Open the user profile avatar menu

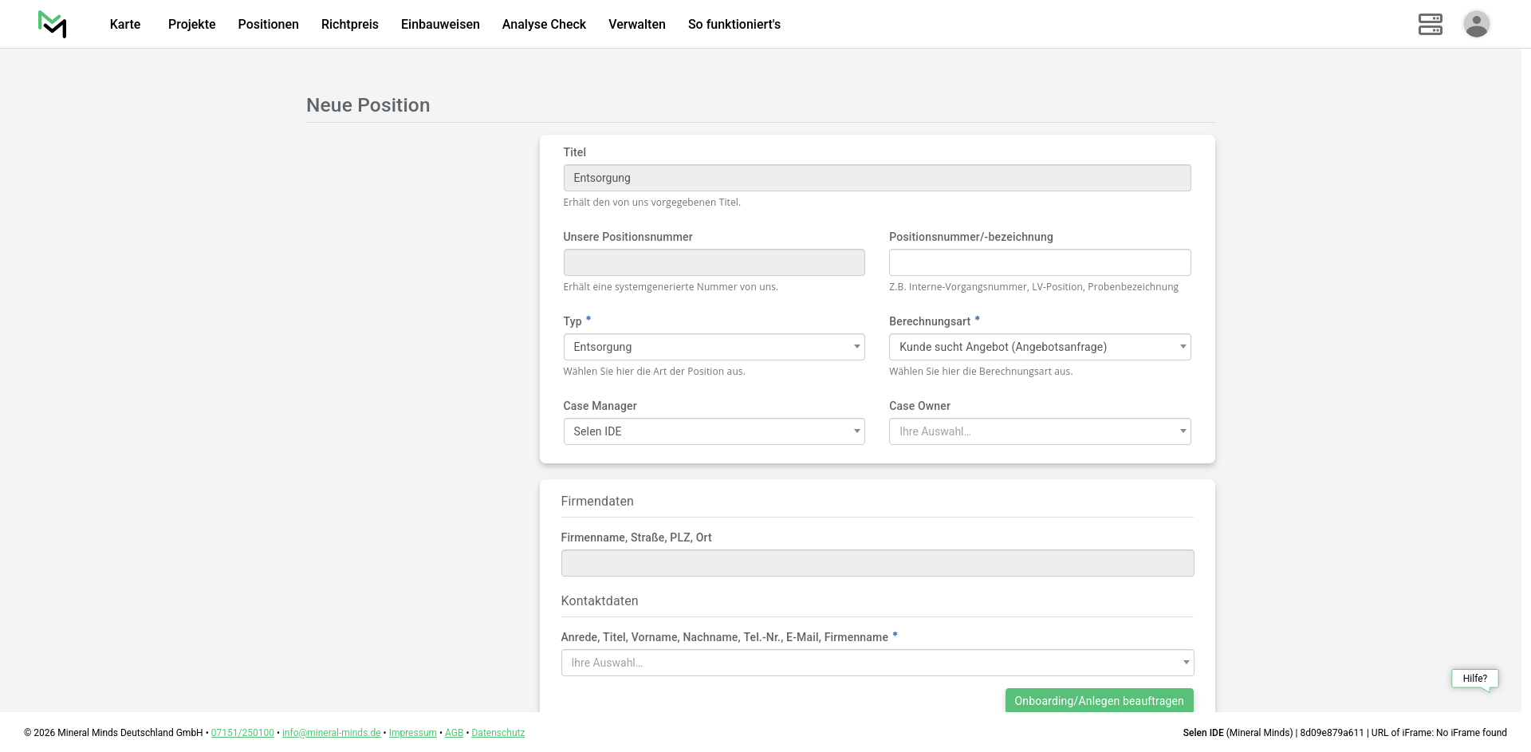pyautogui.click(x=1476, y=24)
